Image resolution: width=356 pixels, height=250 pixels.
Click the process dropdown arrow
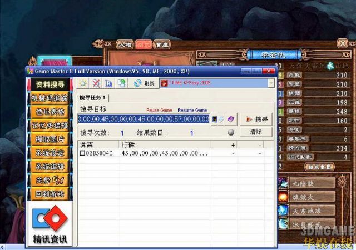point(271,83)
